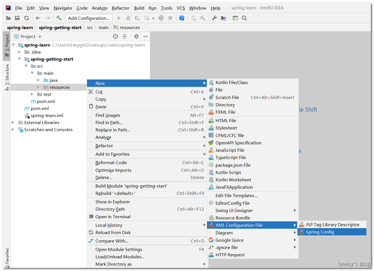Viewport: 374px width, 271px height.
Task: Click Add Configuration button
Action: (89, 18)
